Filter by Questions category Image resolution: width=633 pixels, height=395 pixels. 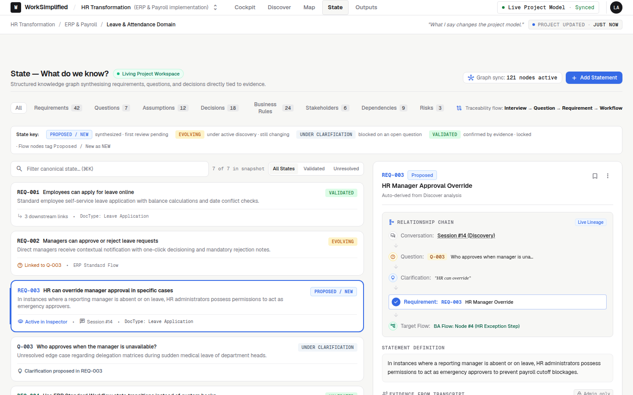[x=112, y=108]
